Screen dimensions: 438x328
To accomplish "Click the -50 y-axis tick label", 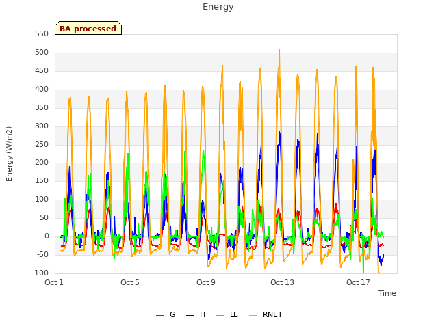I will coord(42,254).
